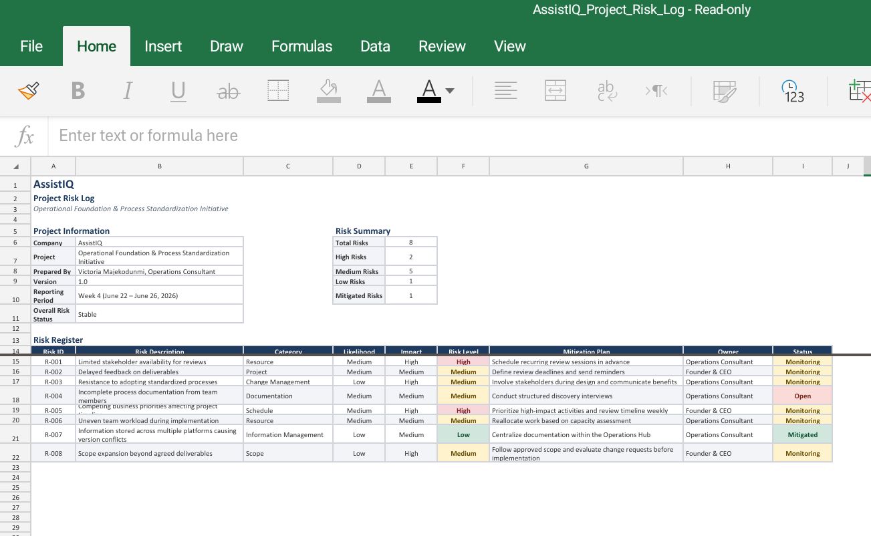Select Information Management category cell

[x=288, y=434]
